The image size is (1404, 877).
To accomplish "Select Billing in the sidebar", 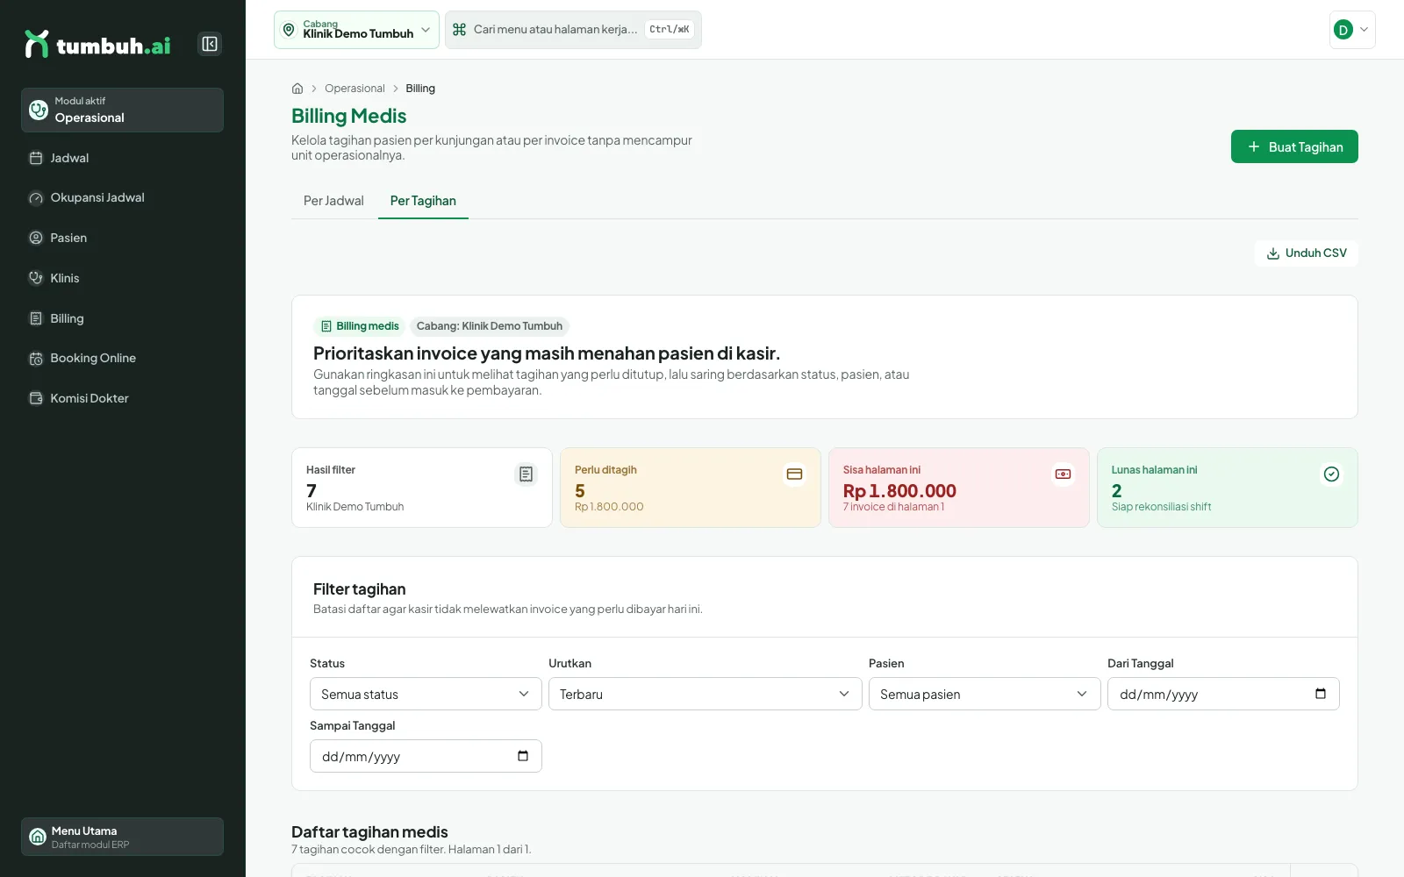I will [122, 318].
